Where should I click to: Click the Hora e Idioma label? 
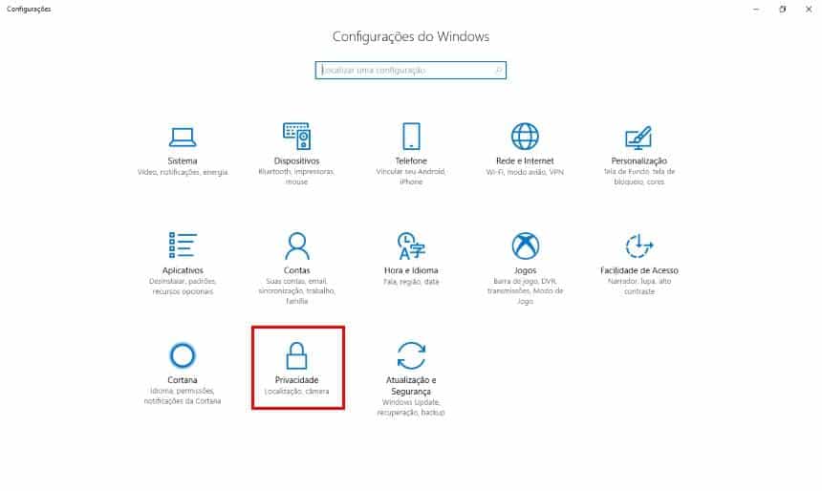[x=411, y=270]
